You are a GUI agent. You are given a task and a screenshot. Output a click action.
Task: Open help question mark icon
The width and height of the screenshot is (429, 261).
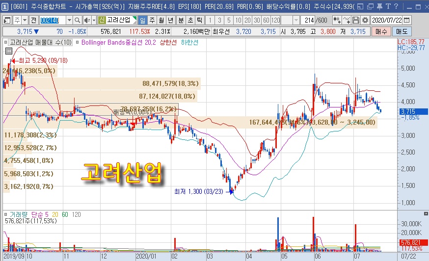pyautogui.click(x=396, y=6)
